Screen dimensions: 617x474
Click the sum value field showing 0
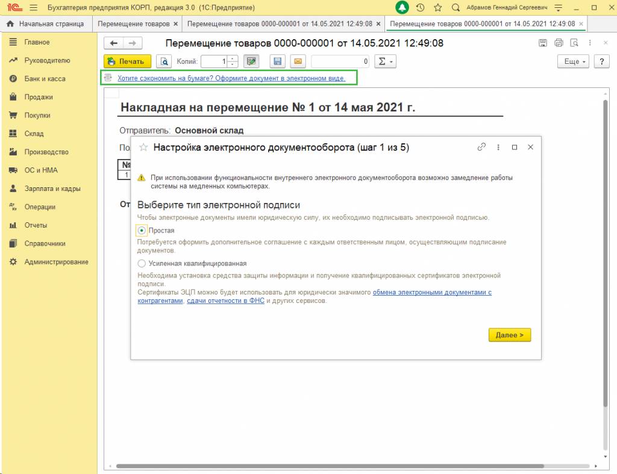coord(340,61)
